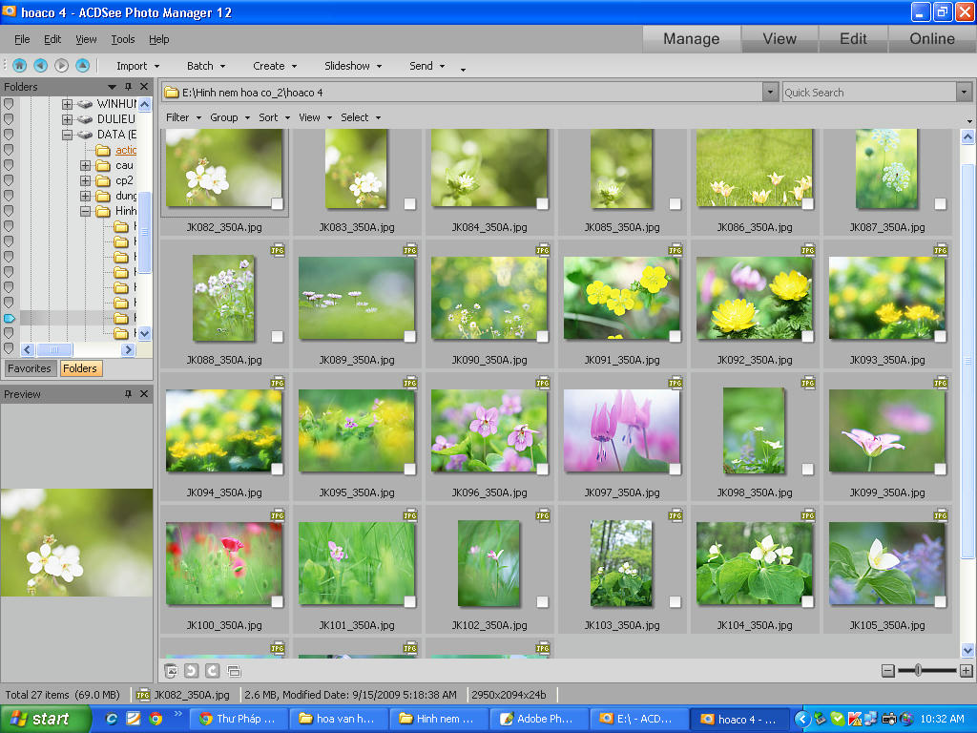Click the image basket icon in bottom toolbar
The image size is (977, 733).
[171, 671]
